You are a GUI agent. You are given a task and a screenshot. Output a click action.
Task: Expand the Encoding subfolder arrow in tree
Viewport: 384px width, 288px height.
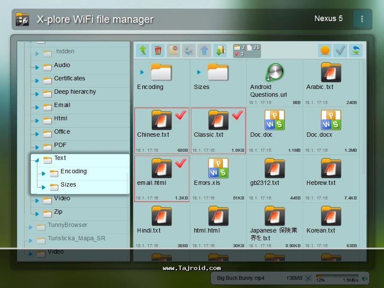tap(43, 174)
